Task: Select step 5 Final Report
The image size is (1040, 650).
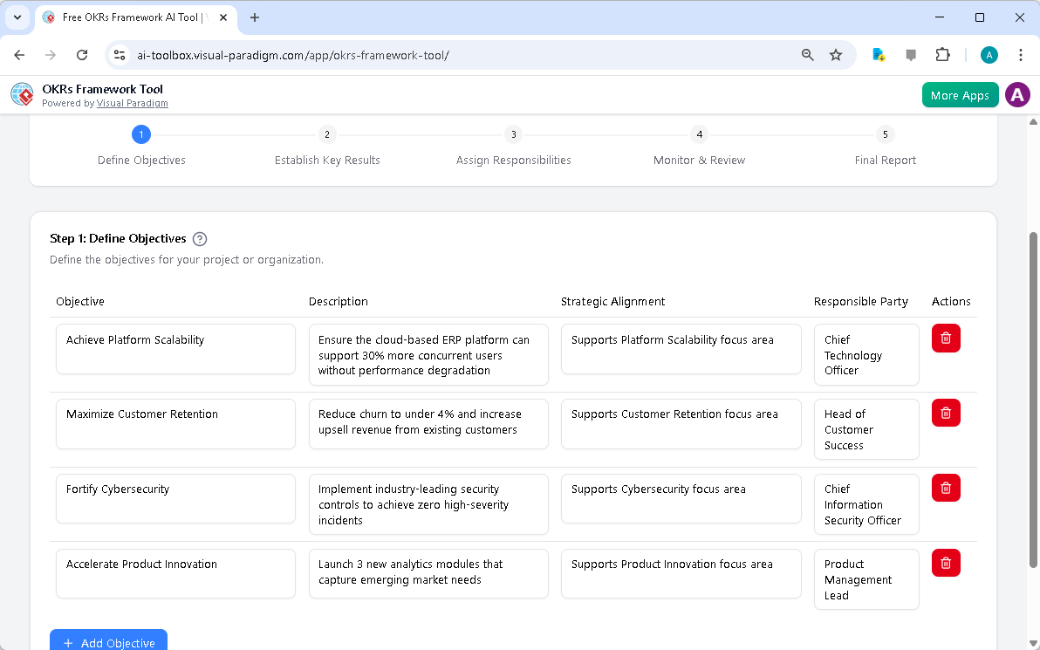Action: click(x=885, y=134)
